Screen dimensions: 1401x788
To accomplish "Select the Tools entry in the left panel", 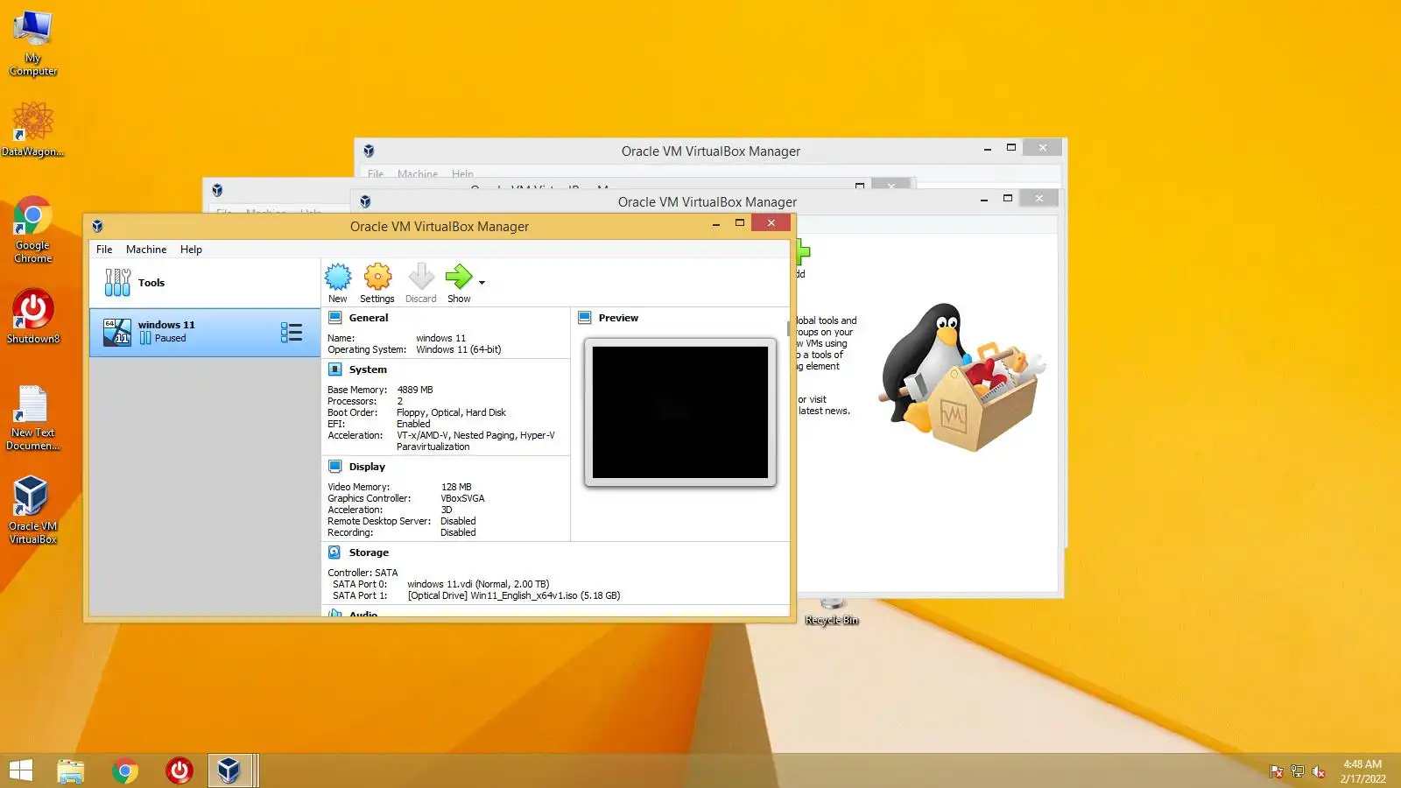I will pos(205,283).
